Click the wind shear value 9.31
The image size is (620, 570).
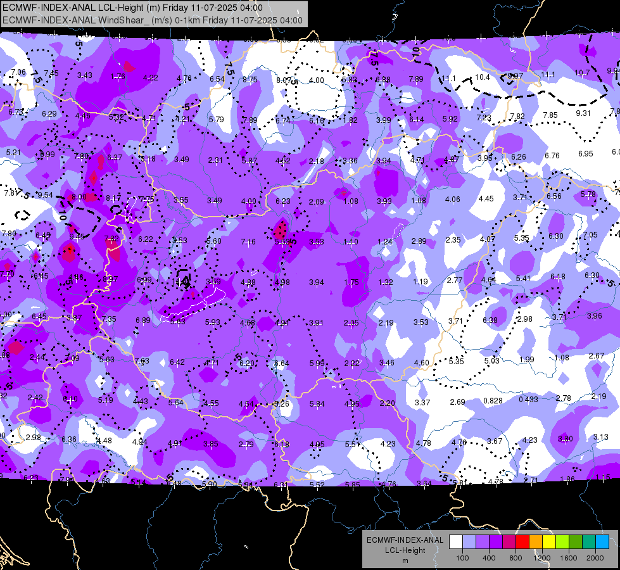583,113
